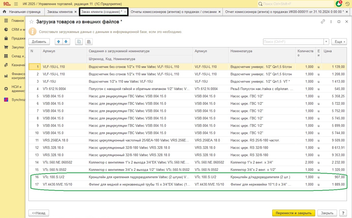The width and height of the screenshot is (352, 218).
Task: Switch to Заказы клиентов tab
Action: pos(60,12)
